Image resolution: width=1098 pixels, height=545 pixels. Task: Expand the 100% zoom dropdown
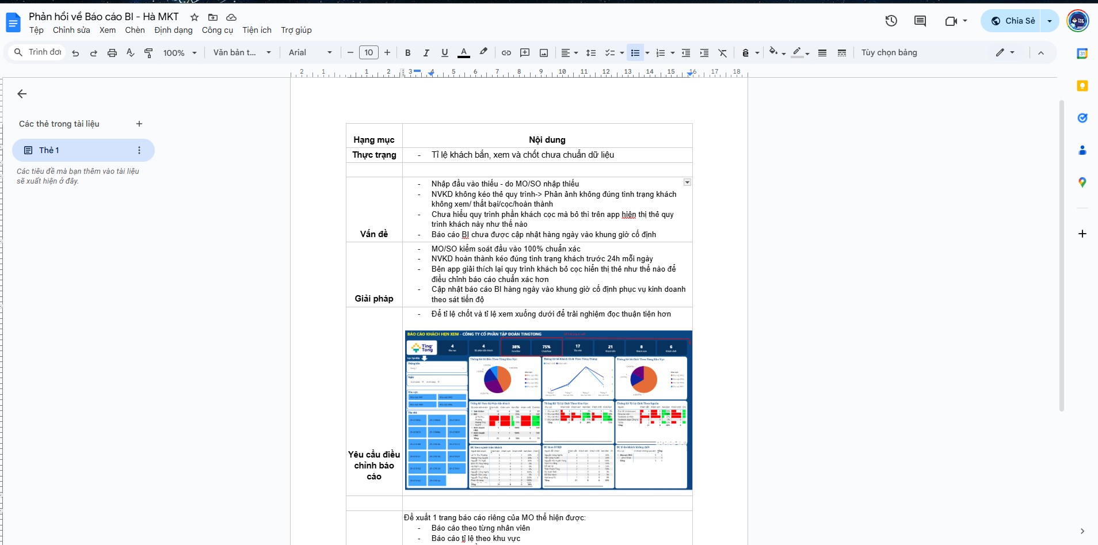point(180,53)
